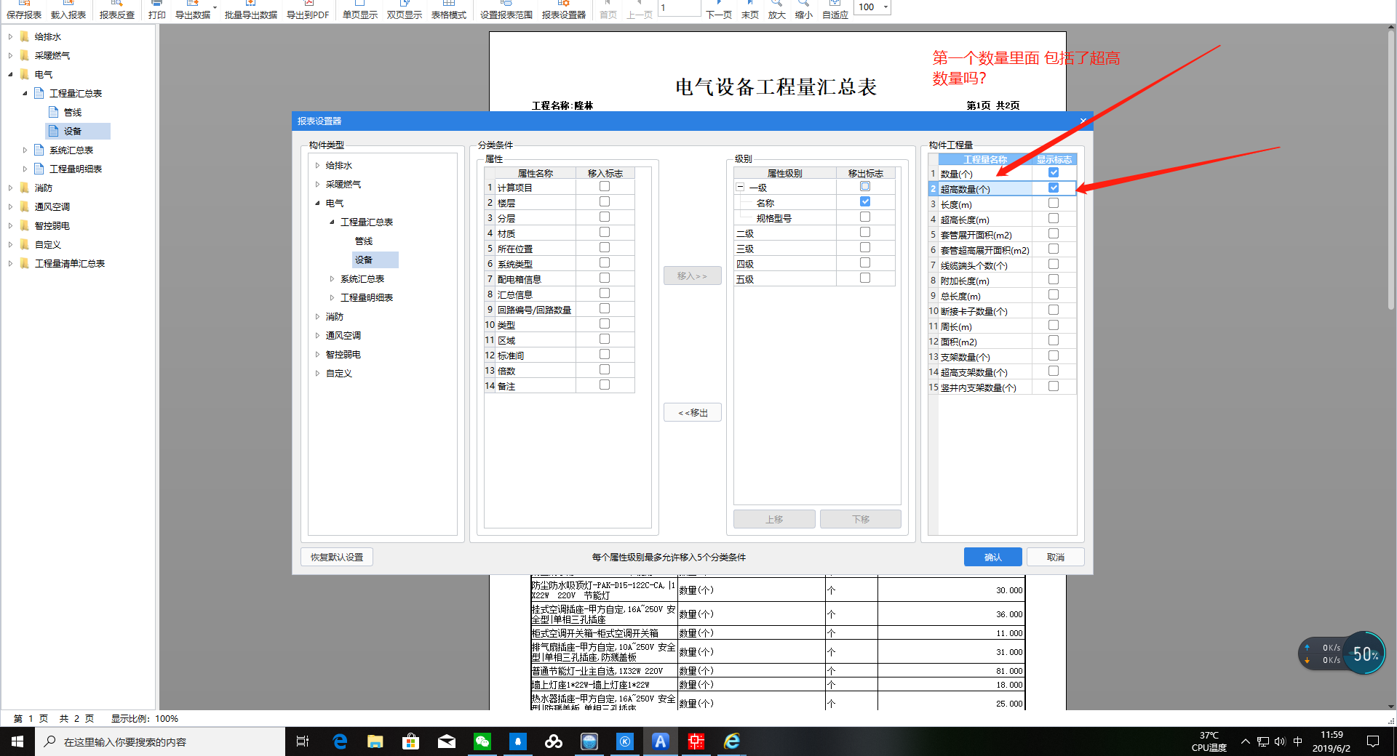Toggle 数量(个) display checkbox
Image resolution: width=1397 pixels, height=756 pixels.
click(1054, 173)
